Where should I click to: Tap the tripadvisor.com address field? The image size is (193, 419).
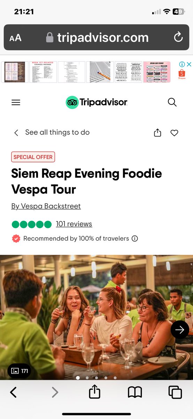(x=96, y=37)
